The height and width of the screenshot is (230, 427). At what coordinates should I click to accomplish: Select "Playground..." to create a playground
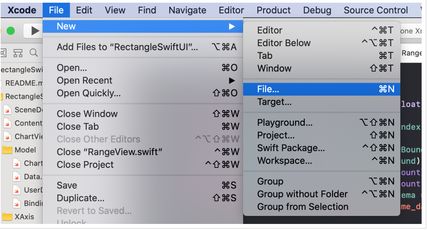pyautogui.click(x=285, y=122)
